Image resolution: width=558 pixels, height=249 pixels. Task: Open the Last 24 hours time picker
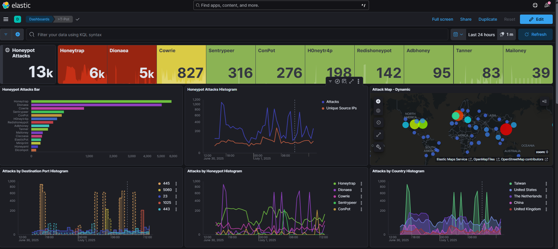click(482, 34)
